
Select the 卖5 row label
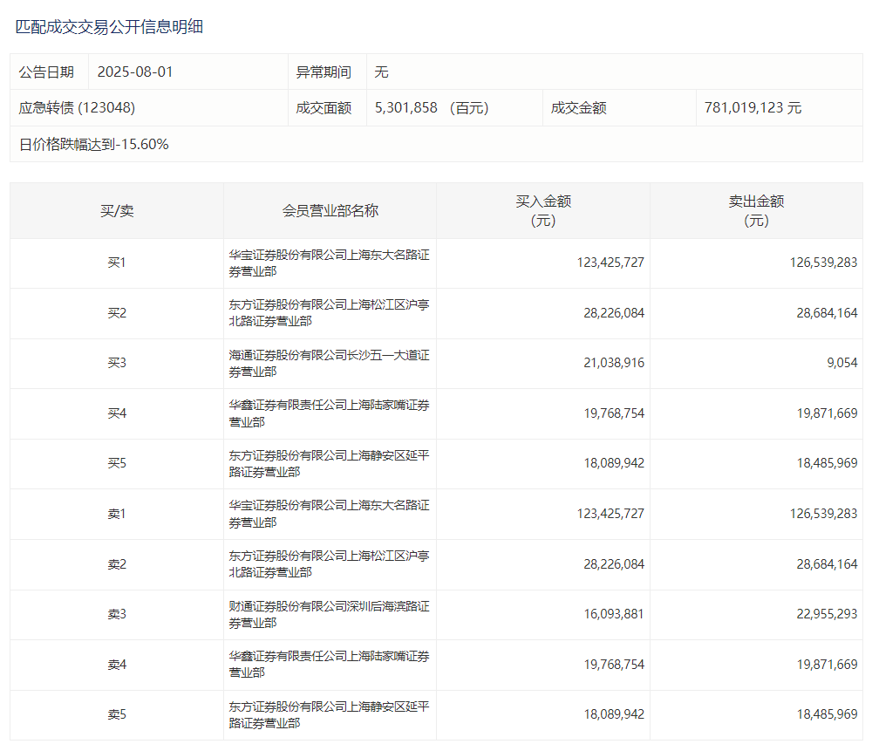pos(117,714)
